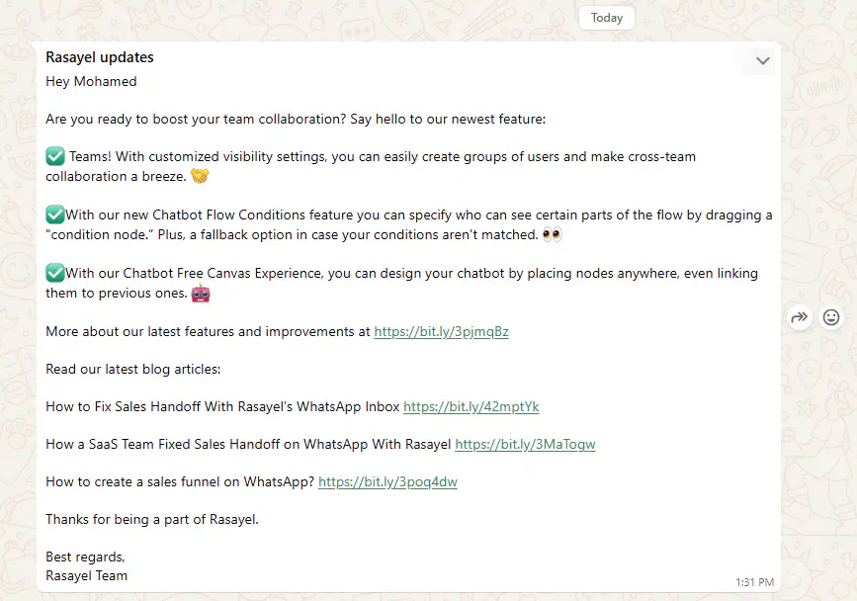Click the 1:31 PM message timestamp
Viewport: 857px width, 601px height.
point(754,582)
